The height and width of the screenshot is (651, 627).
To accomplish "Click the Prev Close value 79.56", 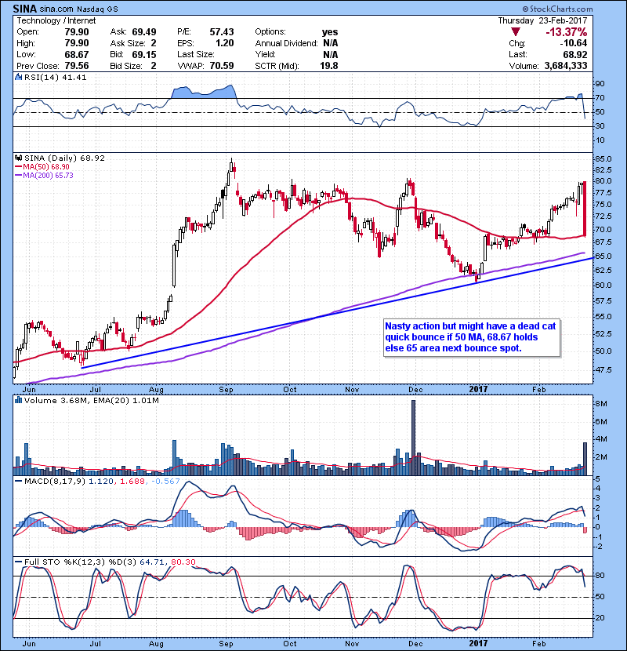I will tap(77, 66).
